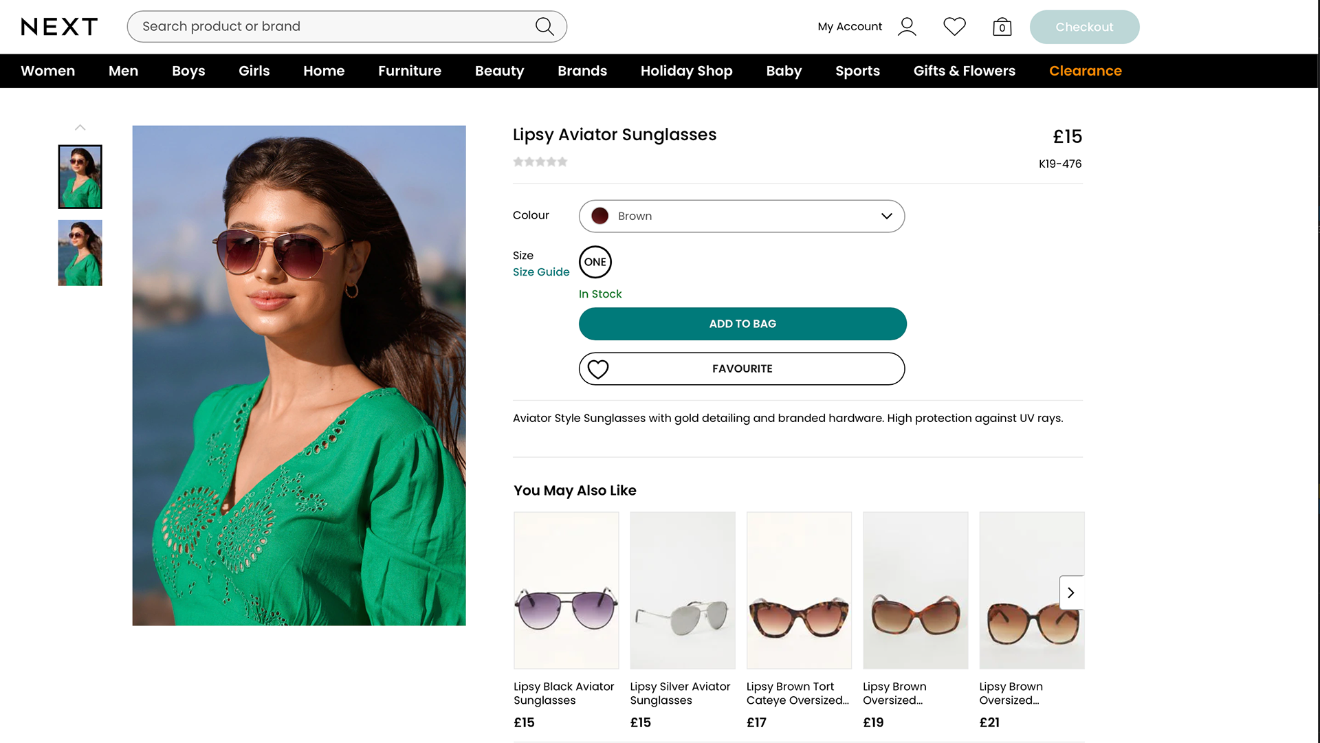Click the up arrow above the thumbnails

click(80, 127)
